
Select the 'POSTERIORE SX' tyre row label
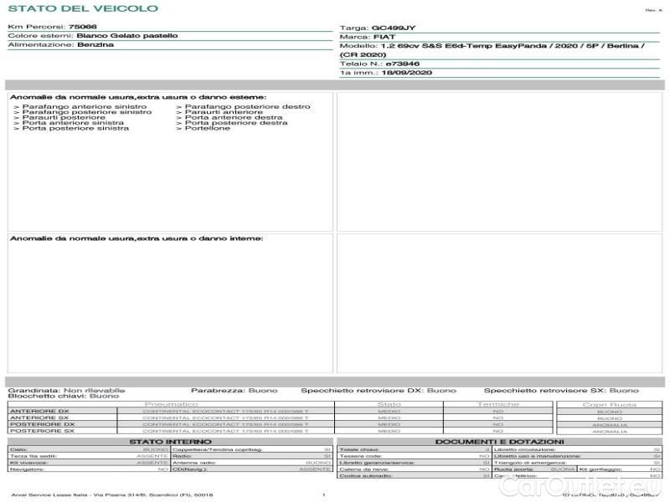[x=42, y=431]
